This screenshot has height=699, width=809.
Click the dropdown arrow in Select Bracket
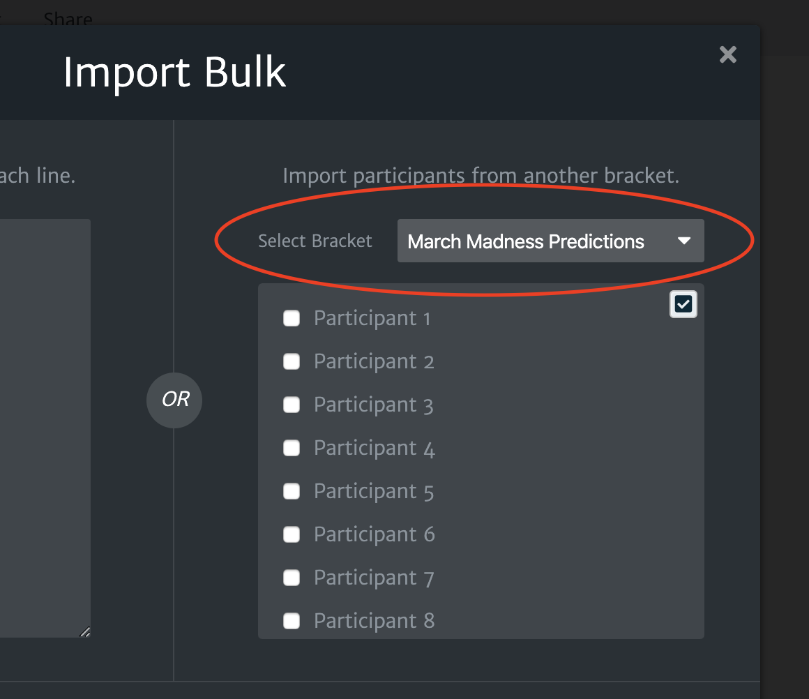[684, 241]
